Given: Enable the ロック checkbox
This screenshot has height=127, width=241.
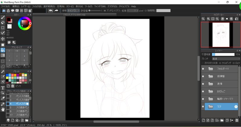Looking at the screenshot, I should [234, 63].
